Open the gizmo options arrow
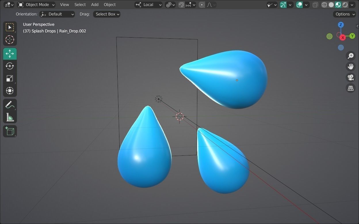This screenshot has height=224, width=359. pyautogui.click(x=290, y=5)
